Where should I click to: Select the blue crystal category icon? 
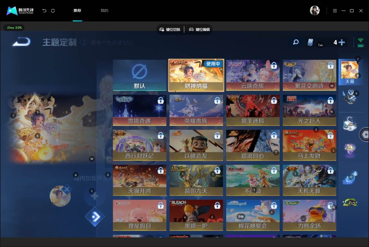click(349, 177)
